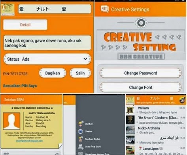This screenshot has height=155, width=187.
Task: Tap the Setelan BBM header title
Action: pos(14,100)
